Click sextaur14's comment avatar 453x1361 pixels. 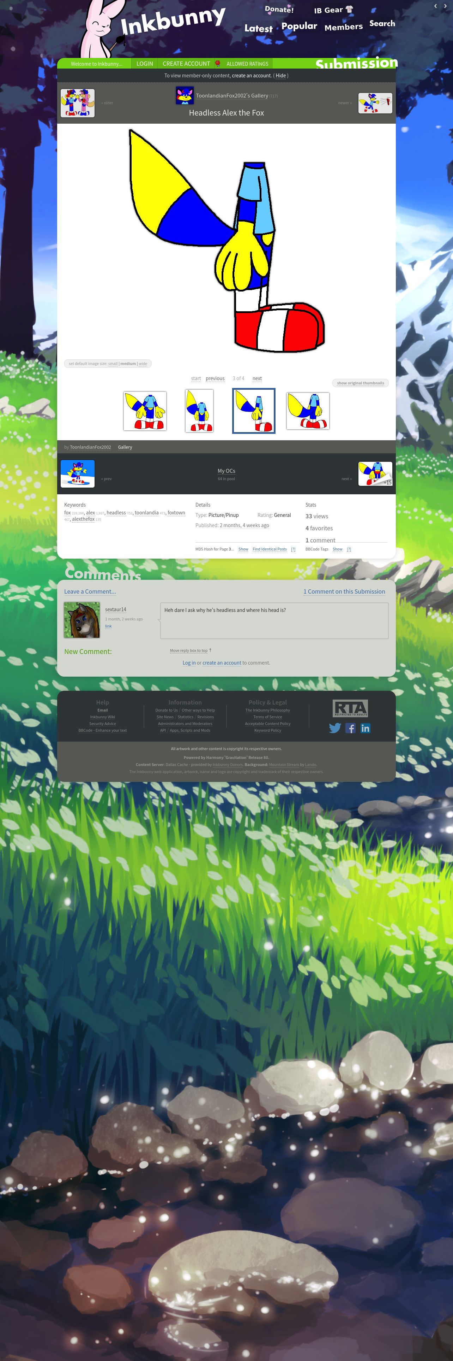click(x=82, y=620)
